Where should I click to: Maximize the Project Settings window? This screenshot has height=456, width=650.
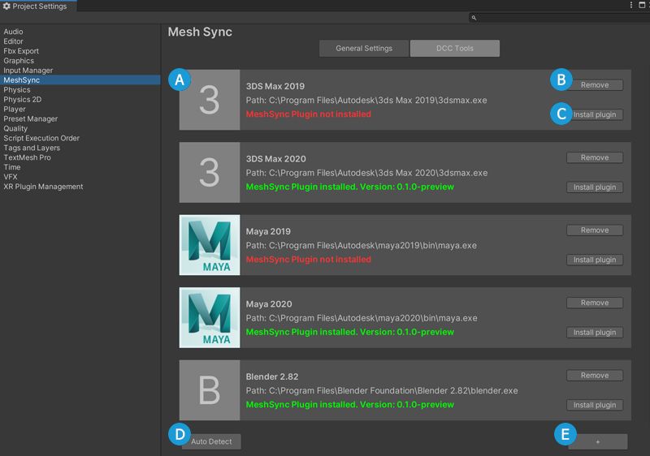click(x=642, y=5)
